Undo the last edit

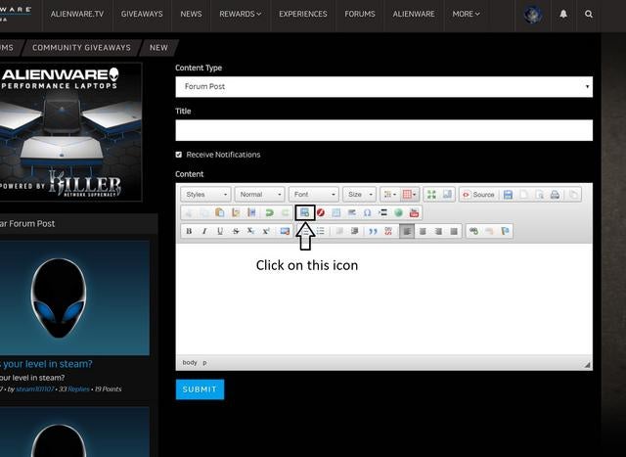(270, 213)
